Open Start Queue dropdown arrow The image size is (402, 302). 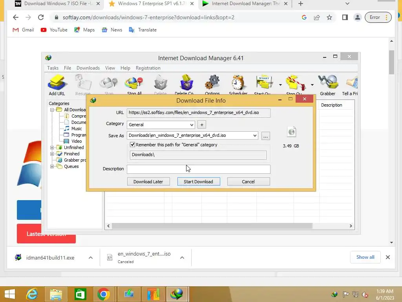(280, 85)
